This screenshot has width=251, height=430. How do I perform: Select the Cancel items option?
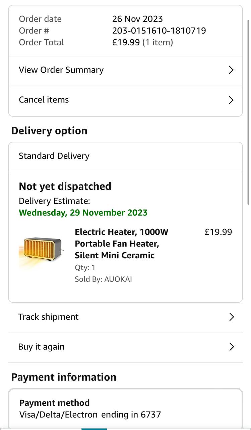pyautogui.click(x=44, y=100)
